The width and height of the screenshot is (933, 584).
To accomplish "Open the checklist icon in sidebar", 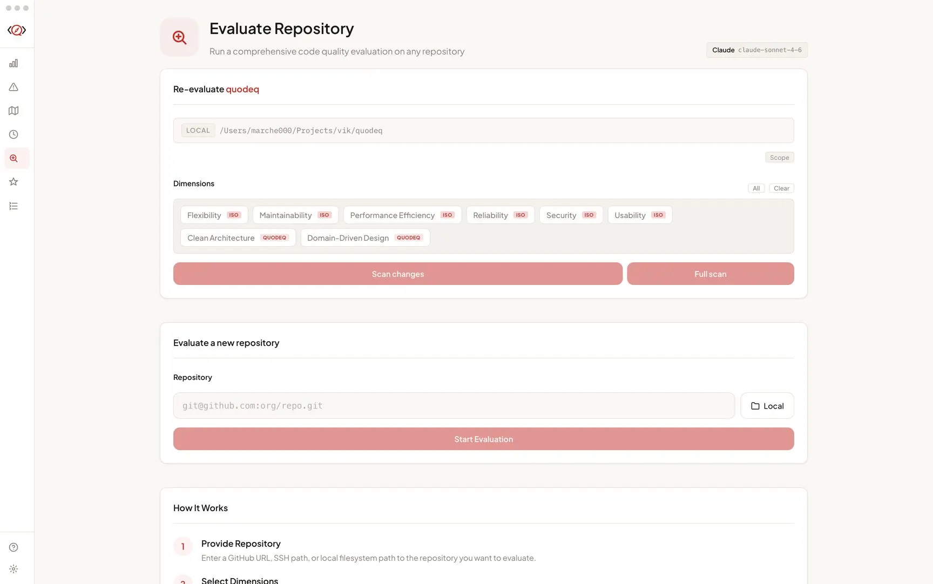I will click(13, 206).
